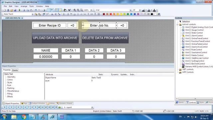The image size is (213, 120).
Task: Toggle layer 8 visibility button
Action: pyautogui.click(x=32, y=107)
